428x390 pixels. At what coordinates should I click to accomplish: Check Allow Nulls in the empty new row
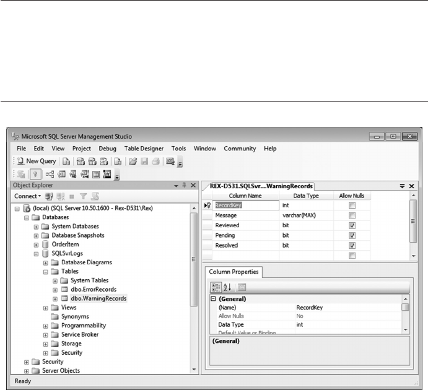pyautogui.click(x=352, y=256)
